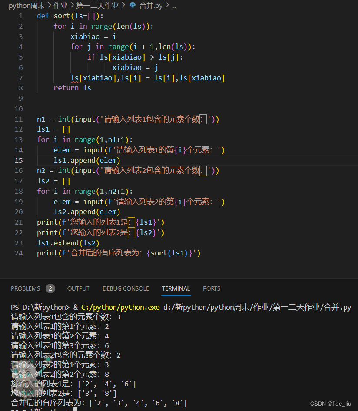The width and height of the screenshot is (358, 411).
Task: Click the terminal command line with python.exe
Action: 181,307
